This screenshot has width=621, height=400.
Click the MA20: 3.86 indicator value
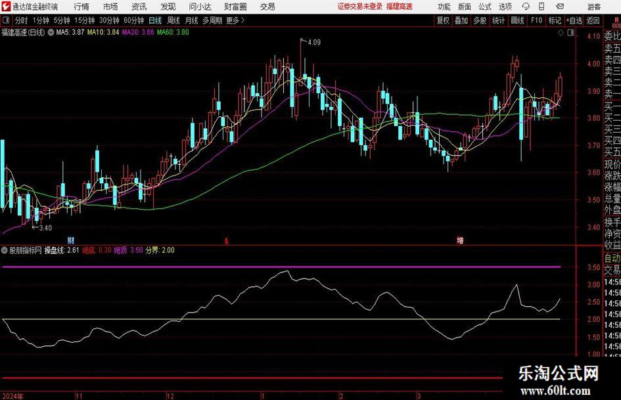click(138, 32)
